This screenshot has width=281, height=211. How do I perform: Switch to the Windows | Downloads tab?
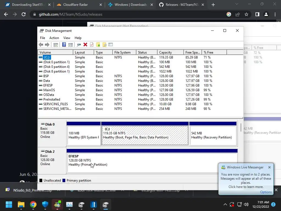[131, 5]
